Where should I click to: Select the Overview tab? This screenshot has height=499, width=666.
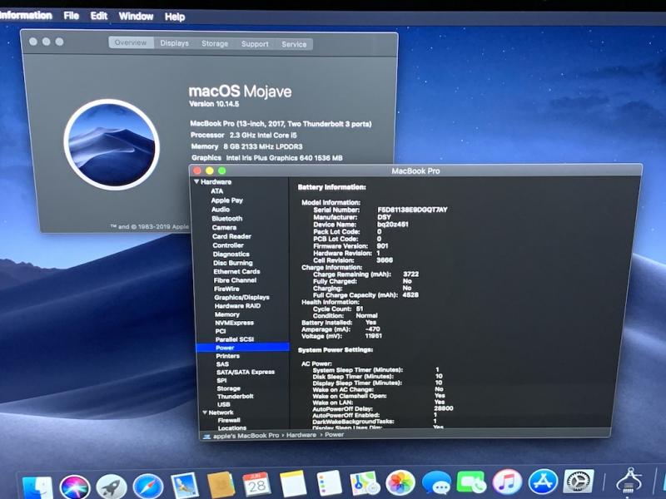[131, 43]
